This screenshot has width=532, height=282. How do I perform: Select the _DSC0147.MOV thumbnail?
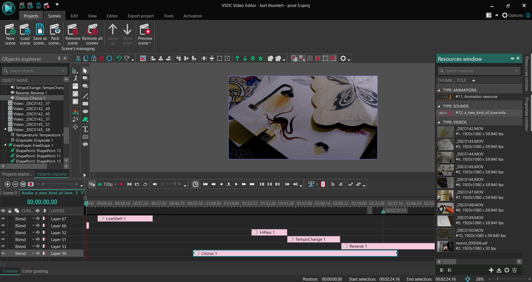(445, 195)
